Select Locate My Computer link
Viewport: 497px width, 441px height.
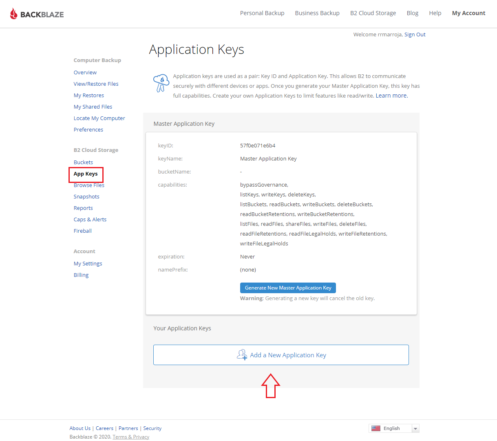click(99, 118)
